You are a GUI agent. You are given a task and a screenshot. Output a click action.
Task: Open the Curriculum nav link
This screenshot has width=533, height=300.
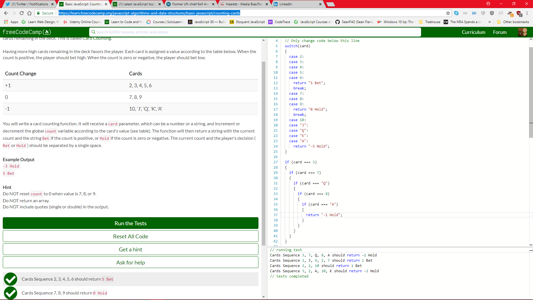[x=473, y=32]
